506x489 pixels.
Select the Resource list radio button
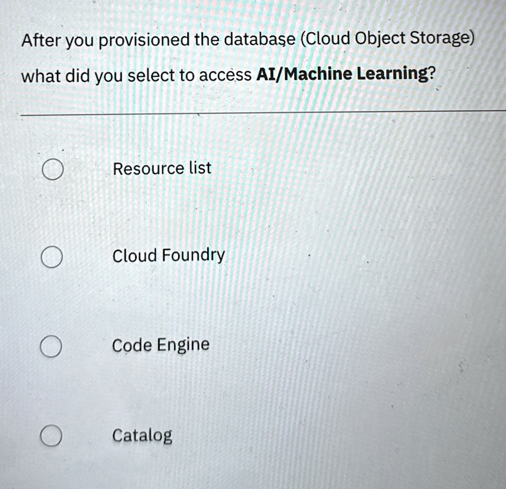(51, 169)
